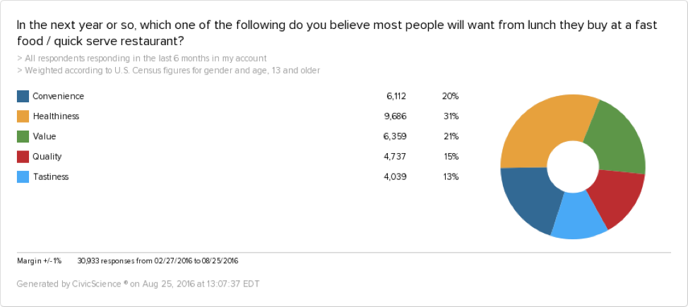688x307 pixels.
Task: Select the Healthiness legend label
Action: point(56,116)
